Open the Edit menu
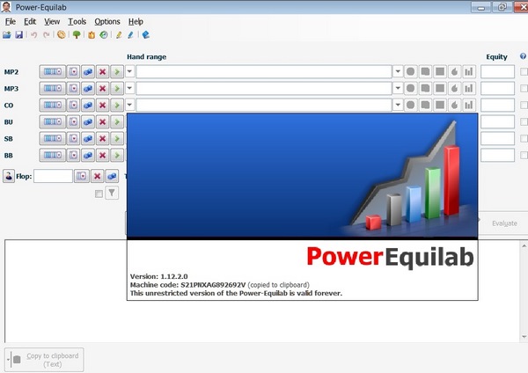The height and width of the screenshot is (373, 528). pyautogui.click(x=30, y=21)
